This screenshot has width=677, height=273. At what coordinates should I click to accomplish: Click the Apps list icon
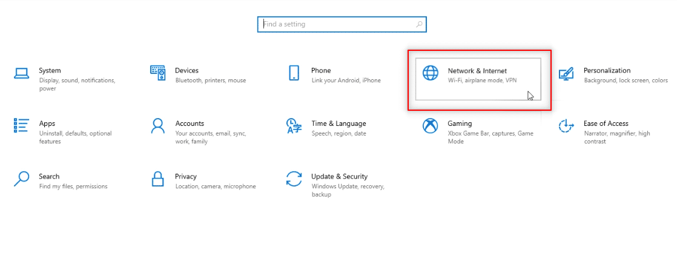22,125
